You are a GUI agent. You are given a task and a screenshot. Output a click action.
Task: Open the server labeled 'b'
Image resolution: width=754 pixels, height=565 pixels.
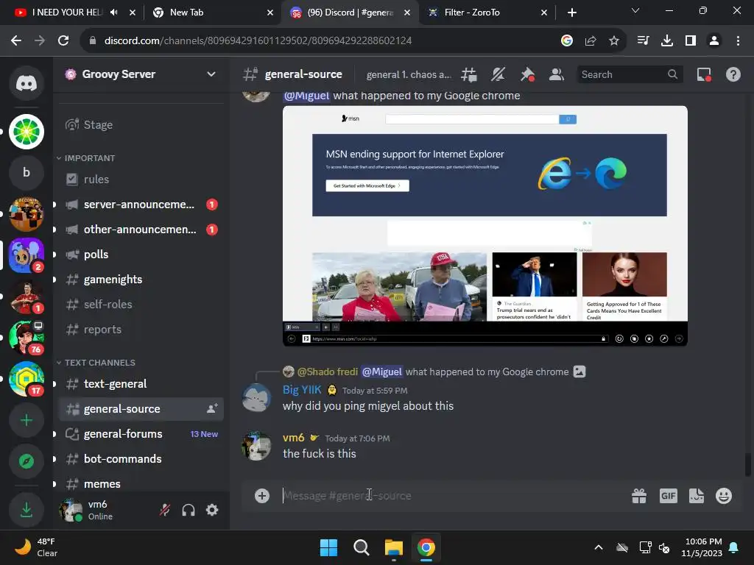27,172
